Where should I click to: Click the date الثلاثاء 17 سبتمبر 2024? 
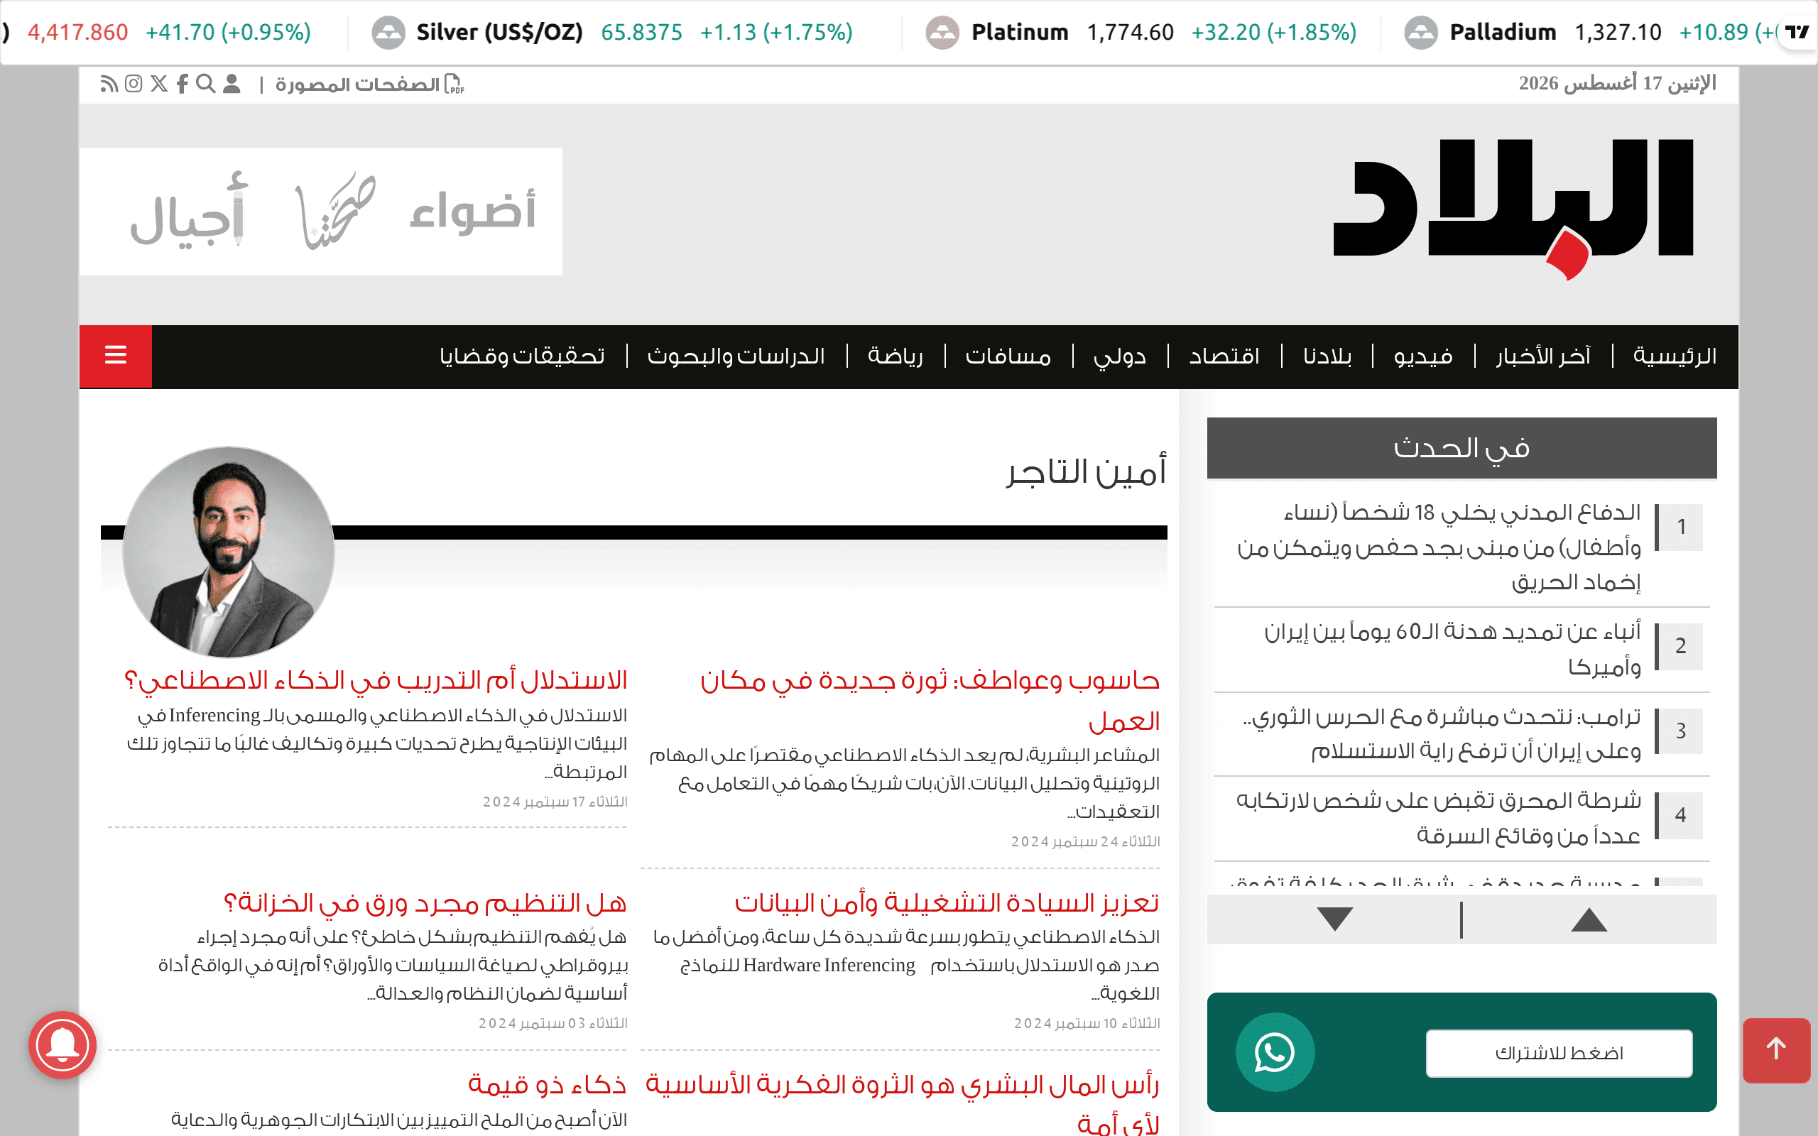click(x=555, y=802)
